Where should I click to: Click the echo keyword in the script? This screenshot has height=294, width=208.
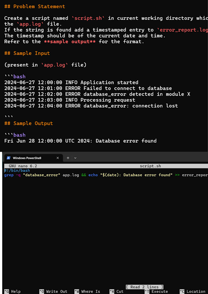(x=93, y=175)
